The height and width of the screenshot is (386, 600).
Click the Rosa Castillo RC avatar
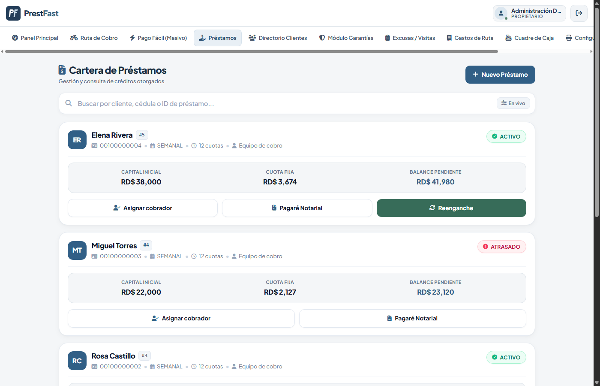77,361
